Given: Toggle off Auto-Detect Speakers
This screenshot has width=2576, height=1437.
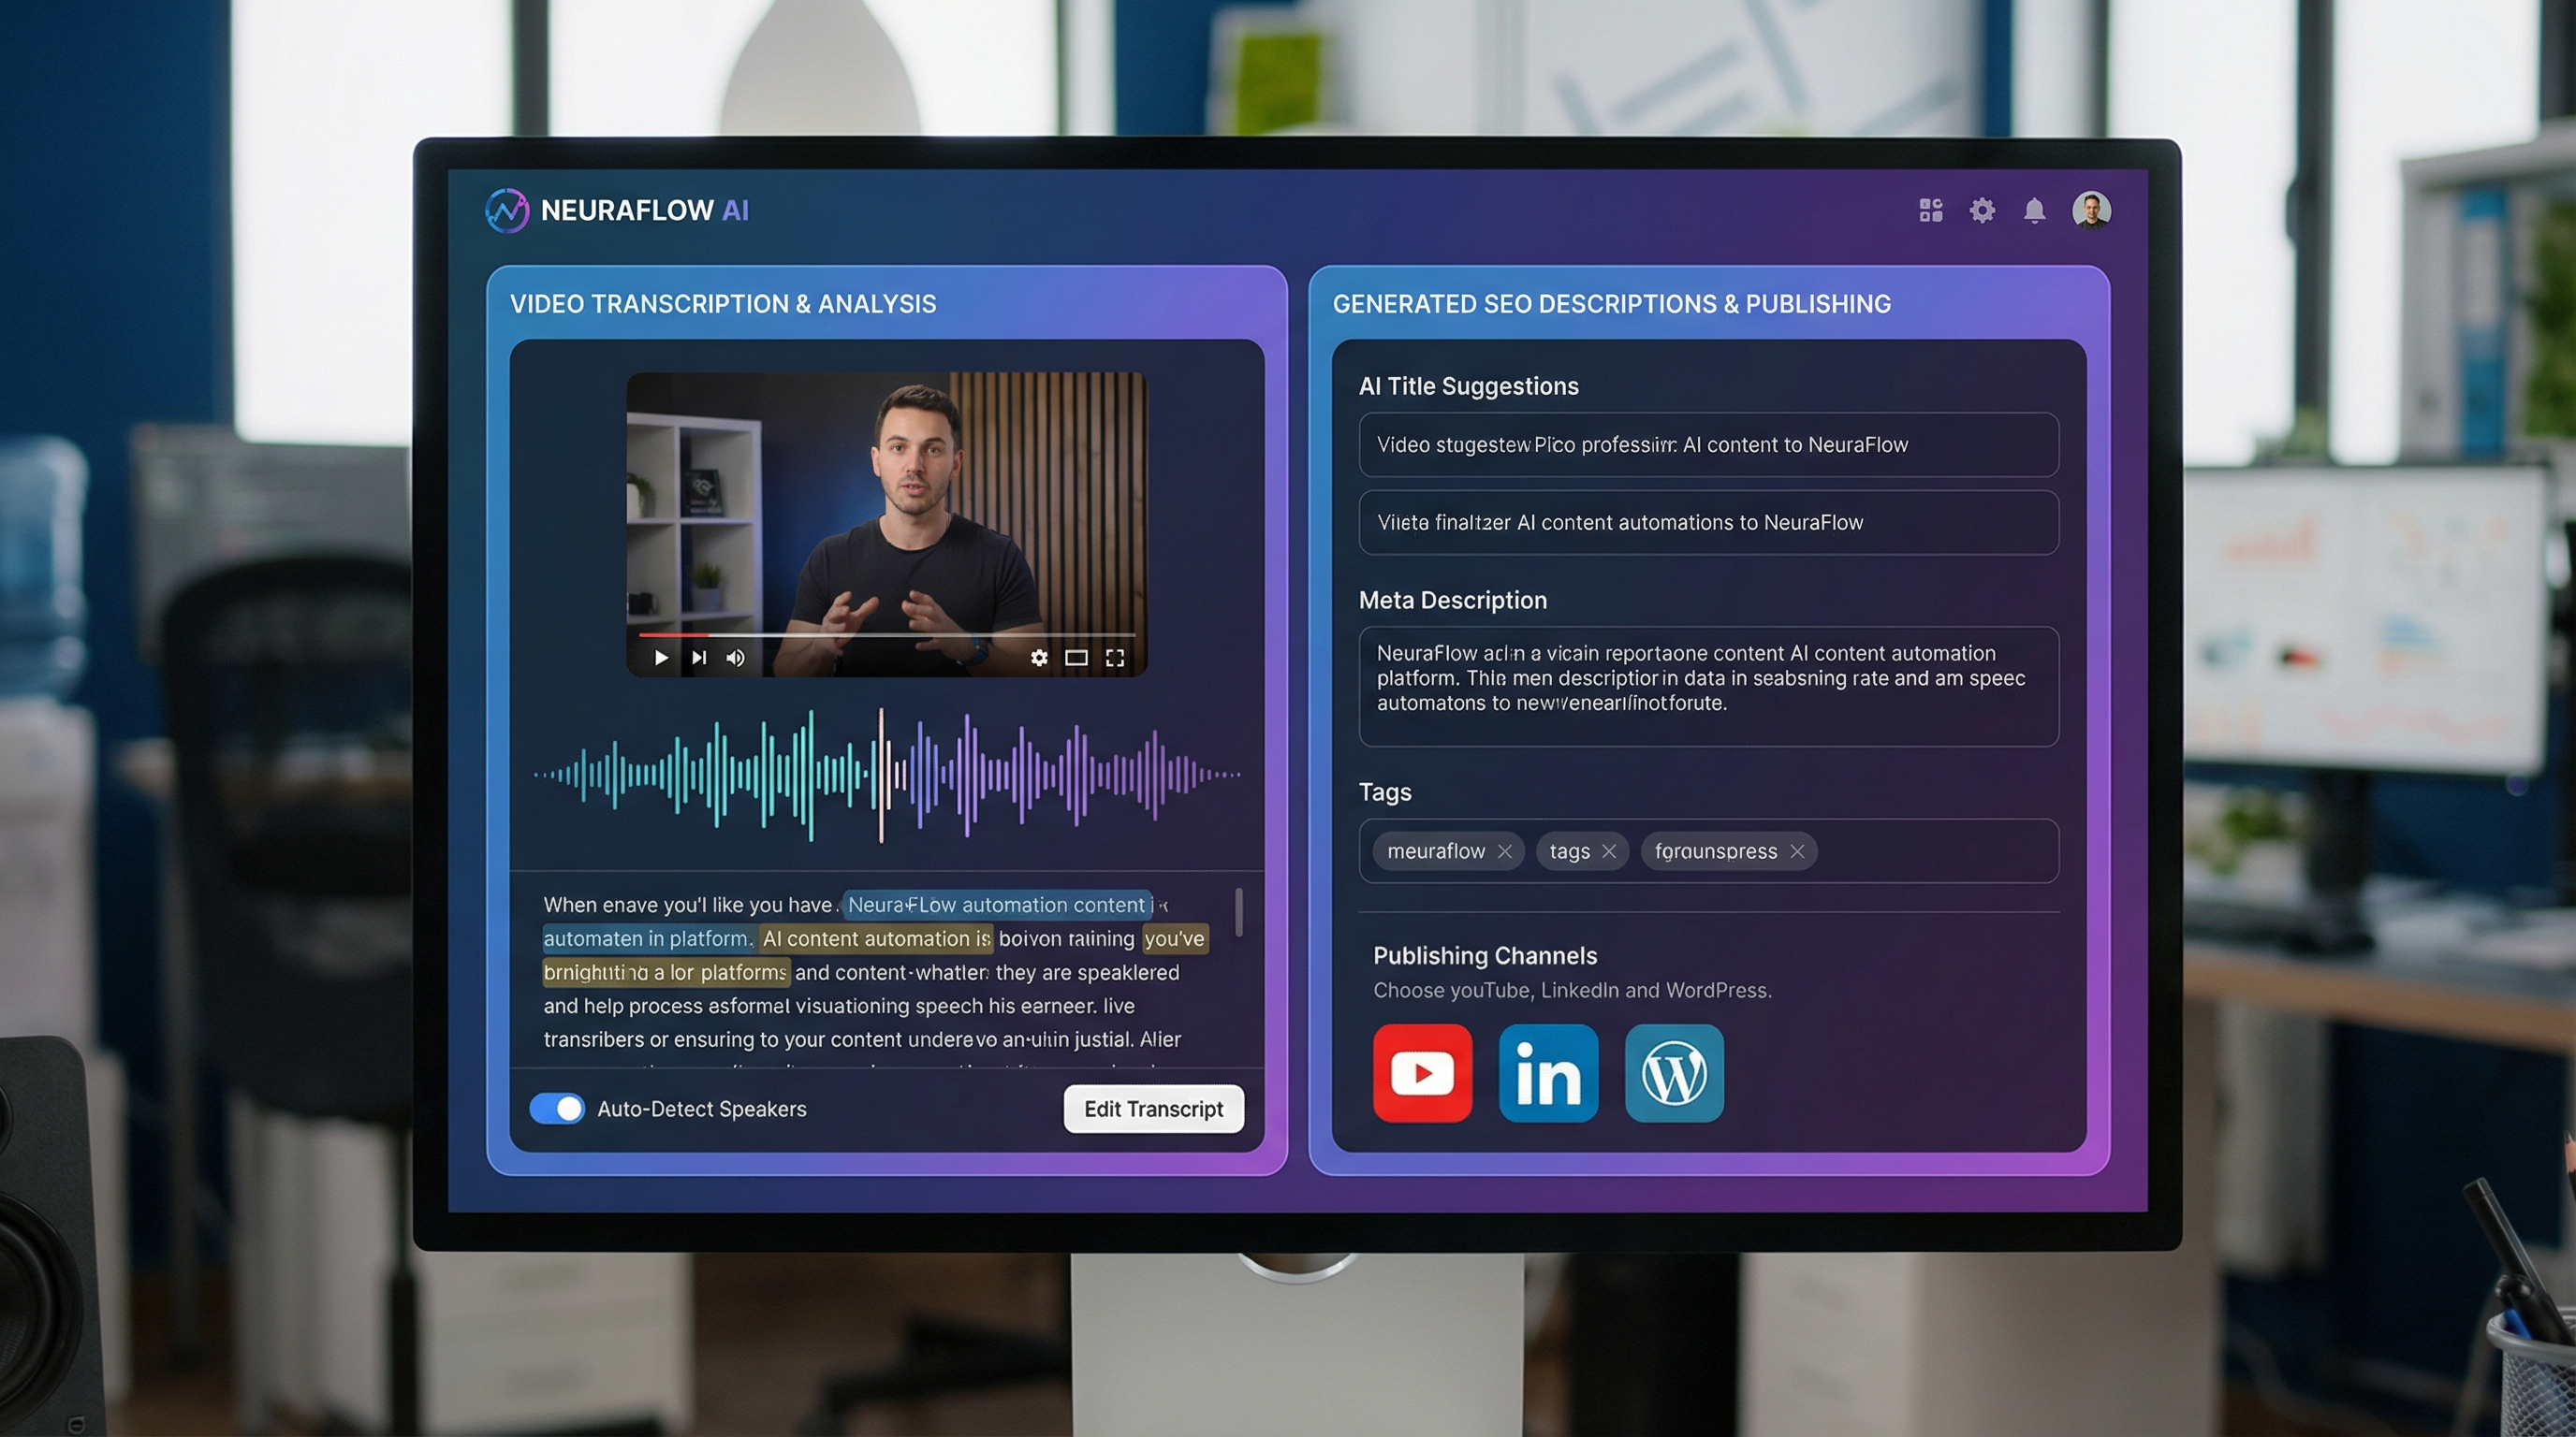Looking at the screenshot, I should pos(557,1109).
